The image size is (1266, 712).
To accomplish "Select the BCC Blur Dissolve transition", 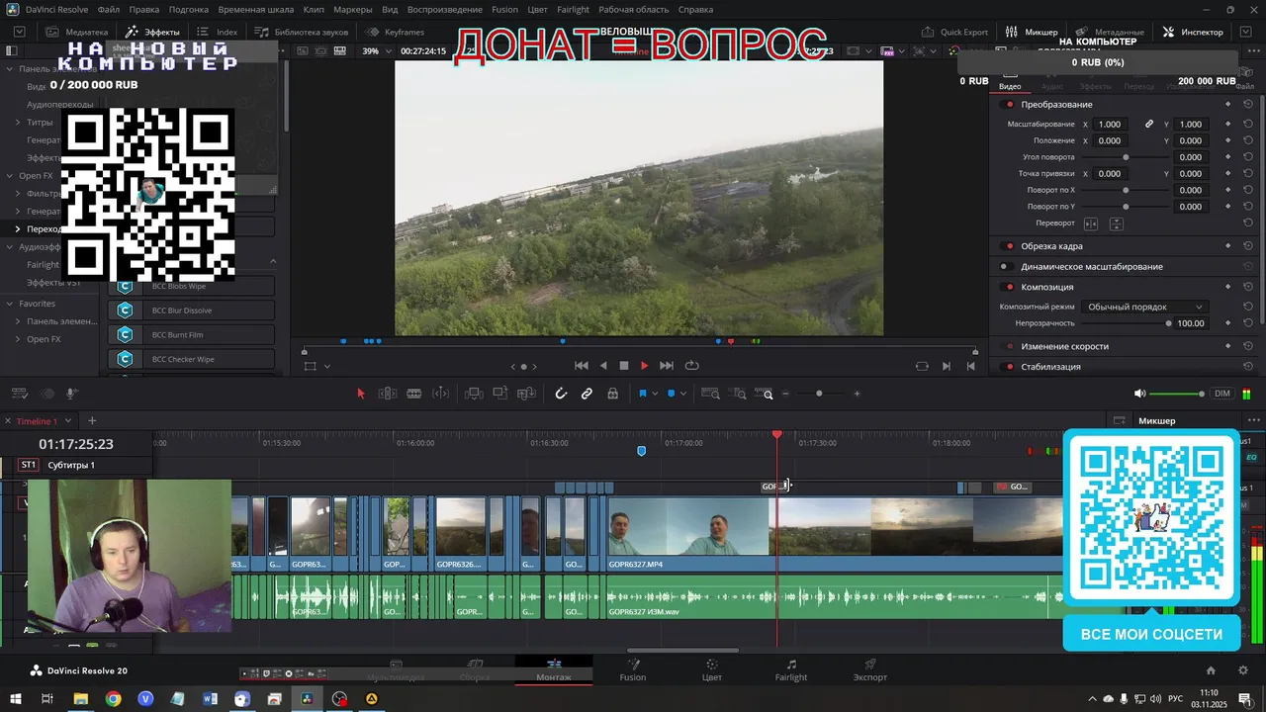I will tap(191, 311).
